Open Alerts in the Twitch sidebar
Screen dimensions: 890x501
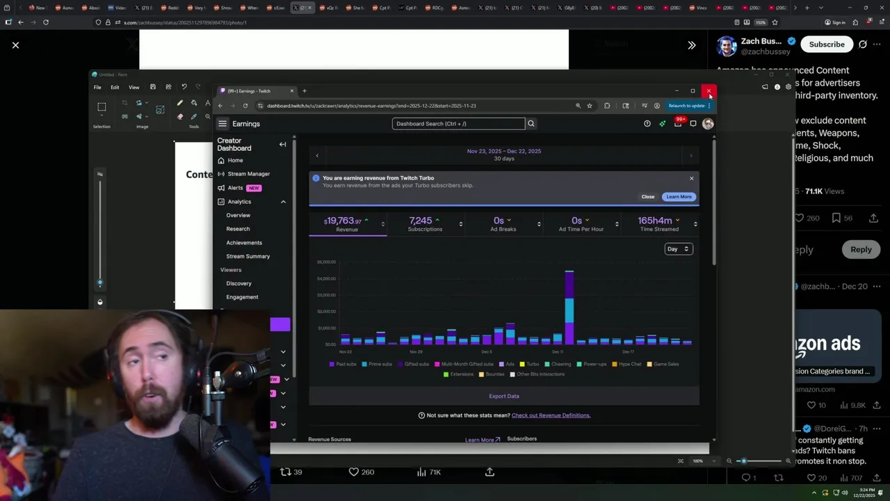(x=235, y=188)
